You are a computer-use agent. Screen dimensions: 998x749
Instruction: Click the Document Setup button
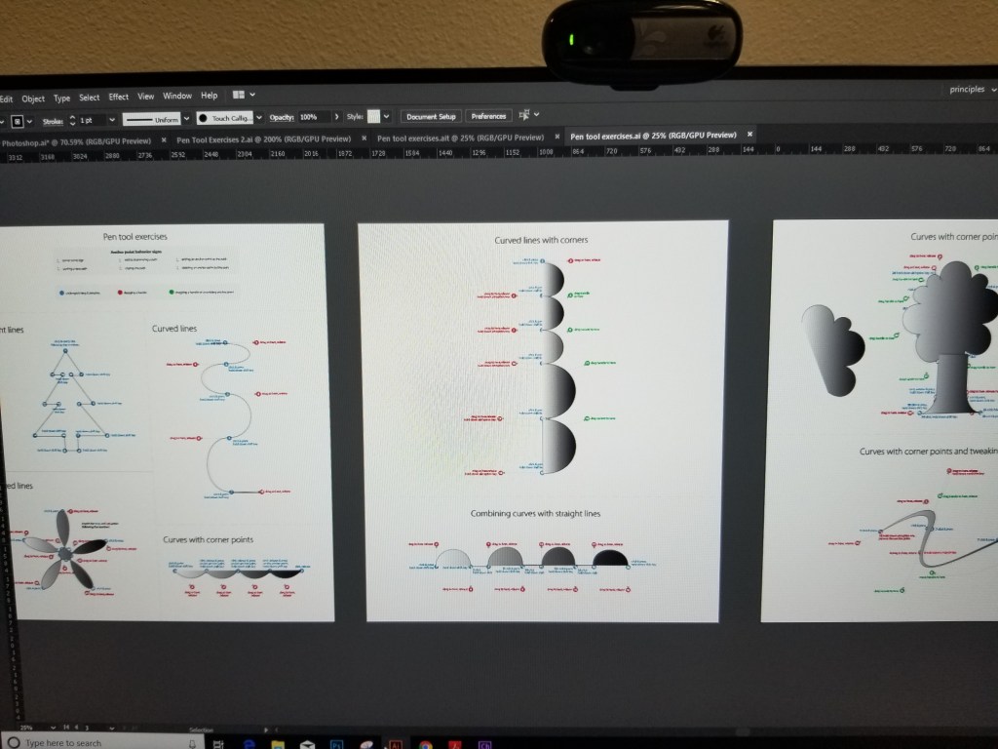click(431, 116)
